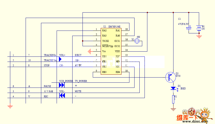Click the EM78P156E chip name label

tap(114, 27)
